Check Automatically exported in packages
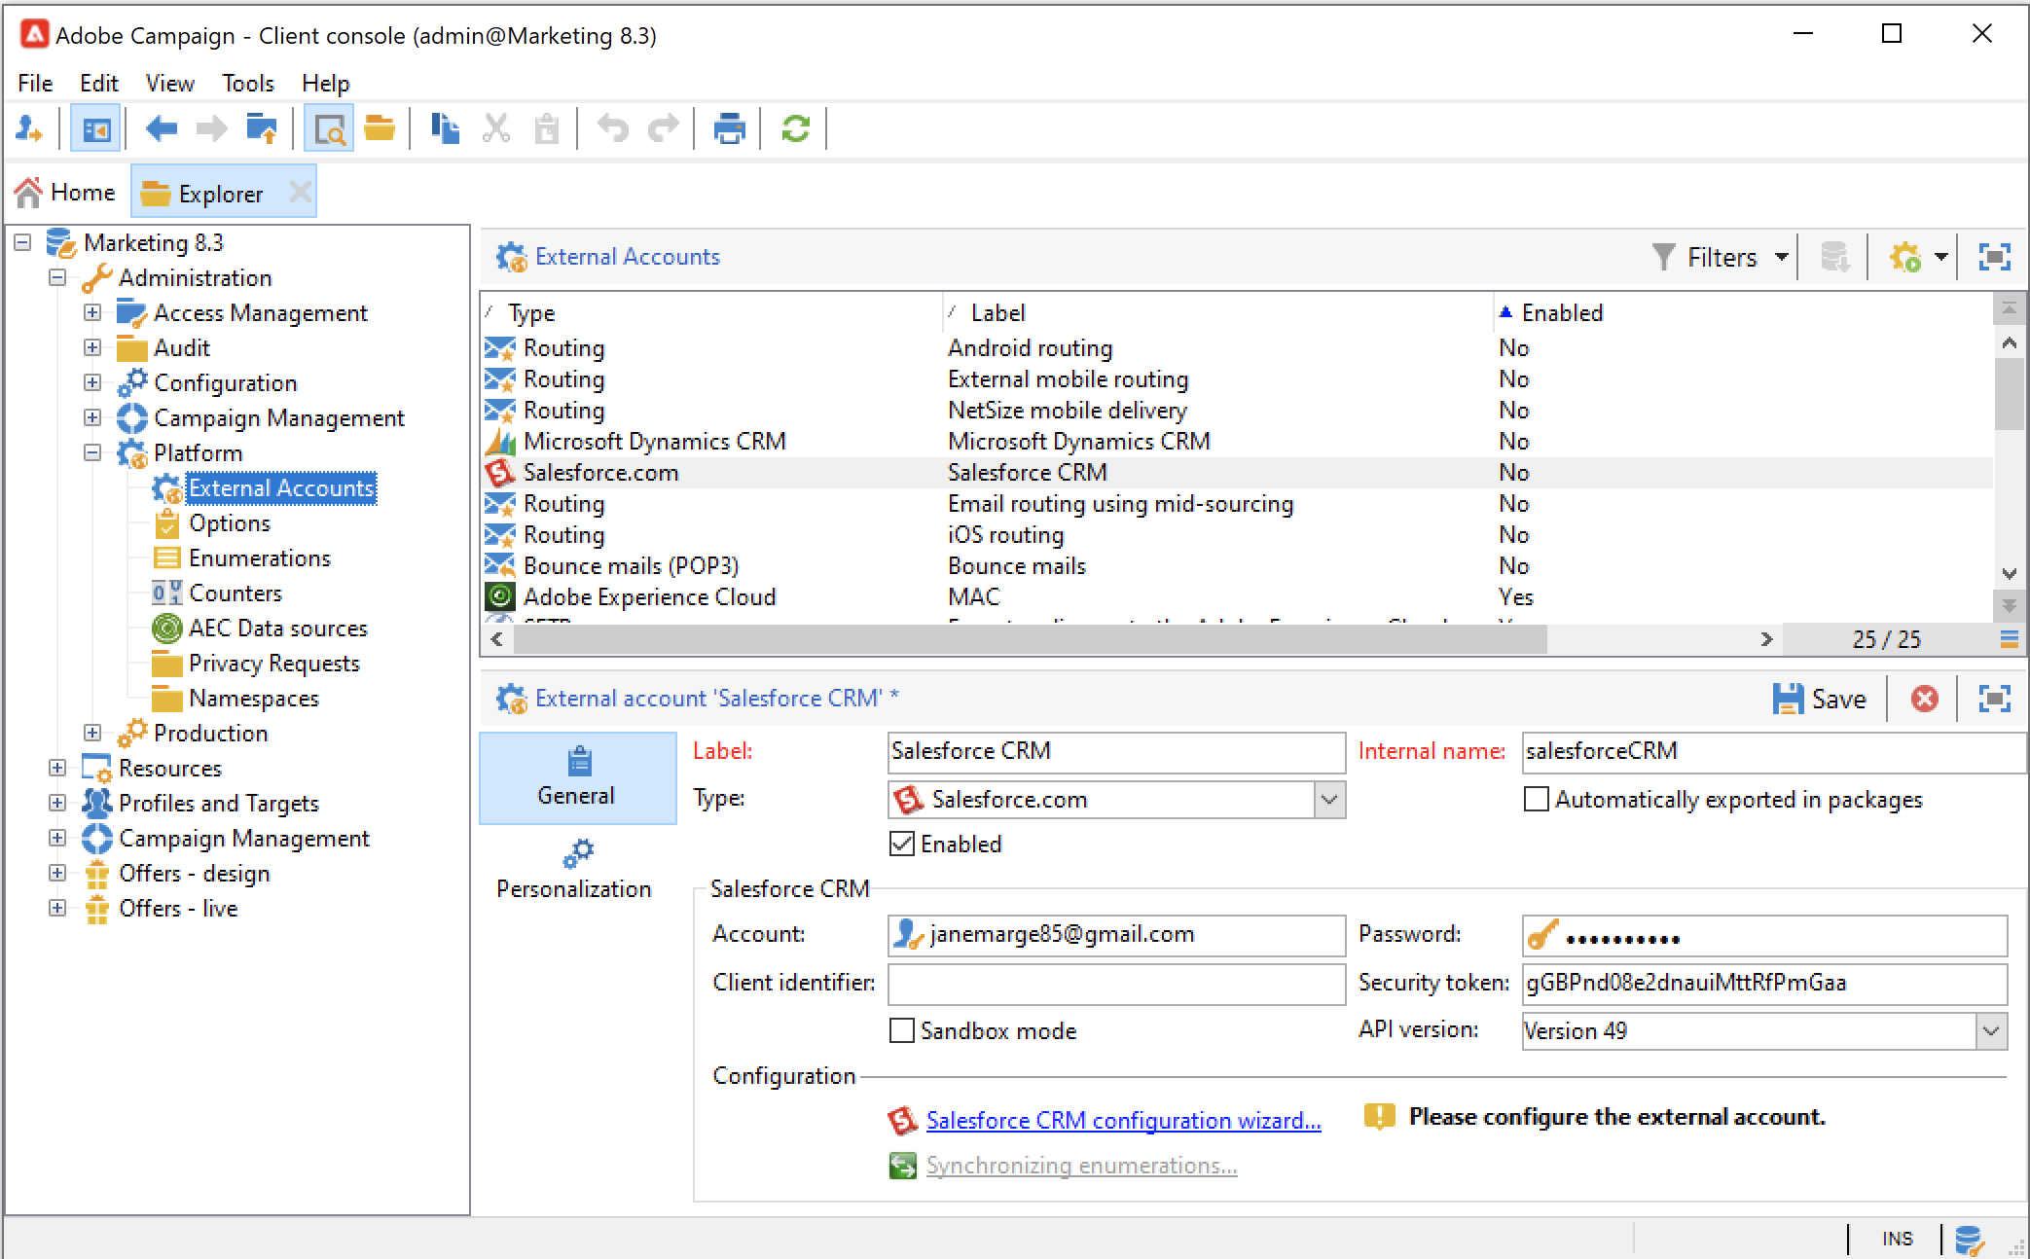Screen dimensions: 2030x1259 pyautogui.click(x=1536, y=799)
